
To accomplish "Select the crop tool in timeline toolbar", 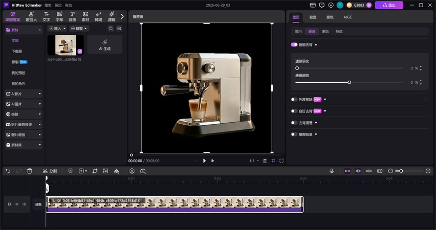I will pyautogui.click(x=95, y=171).
